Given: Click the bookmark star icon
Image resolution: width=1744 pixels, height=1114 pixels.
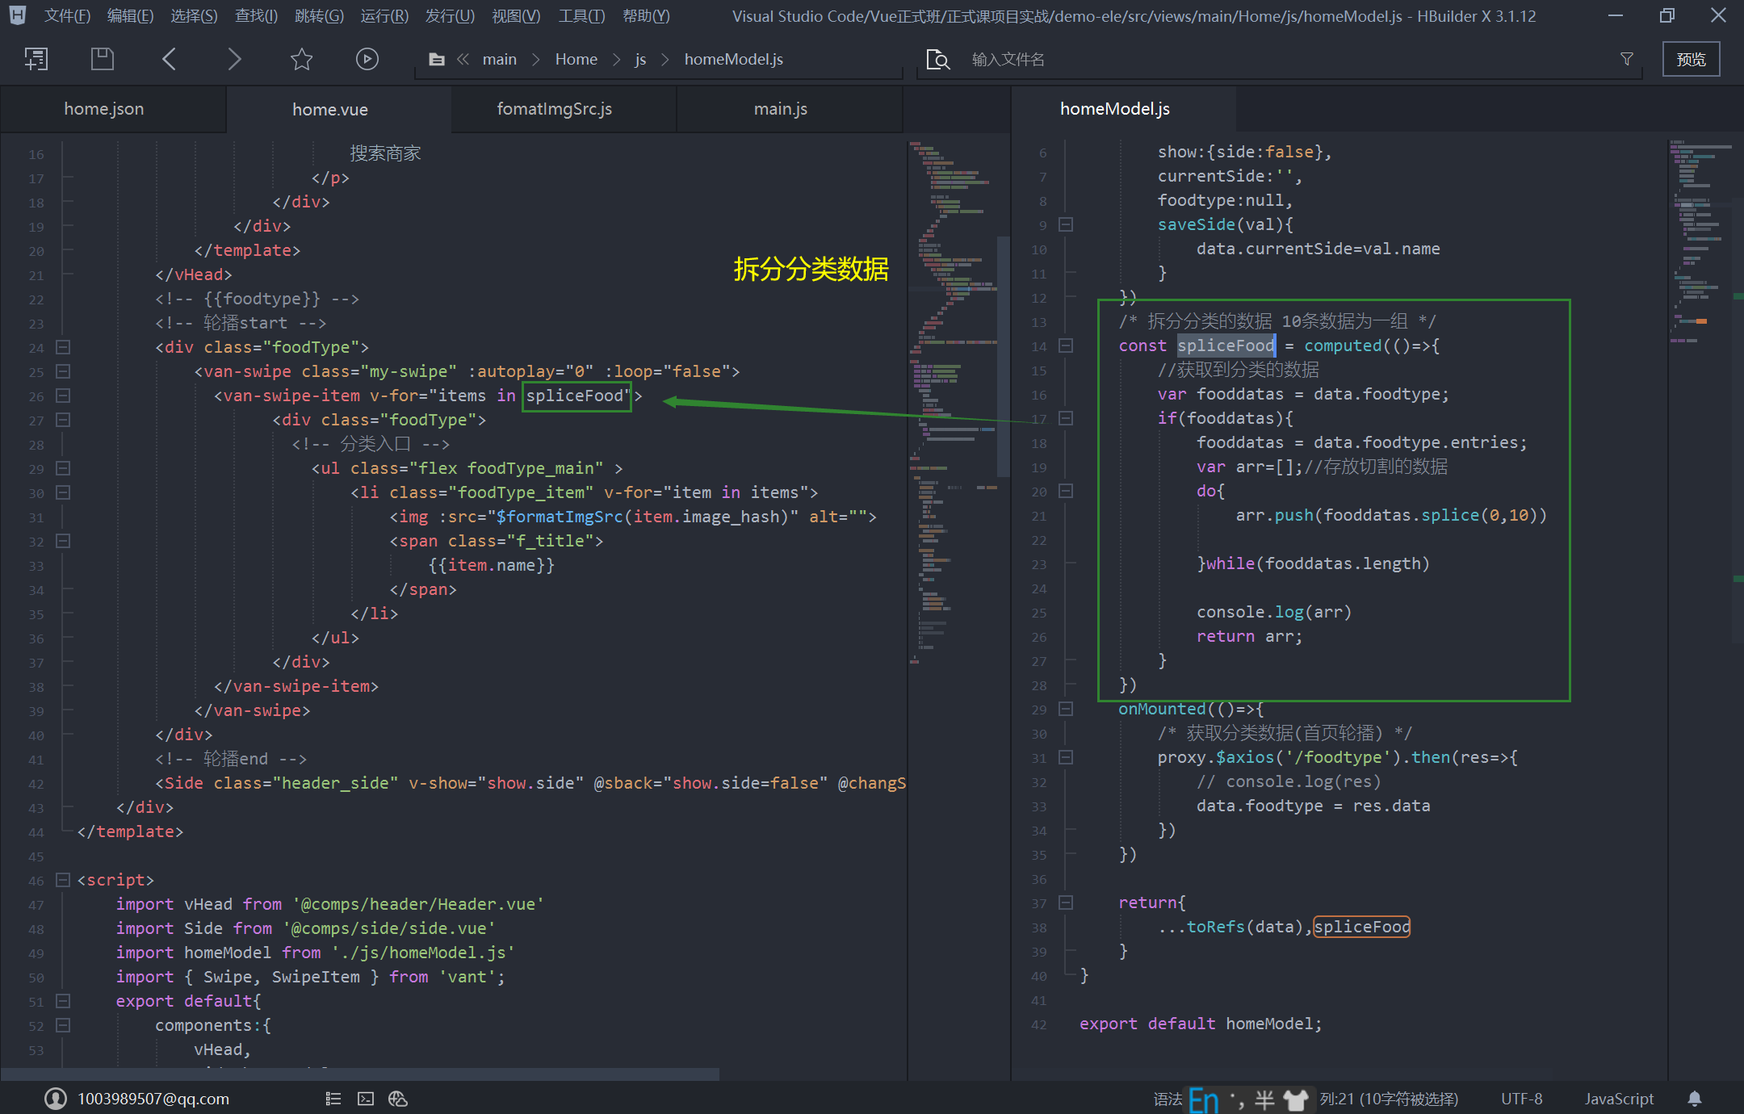Looking at the screenshot, I should [x=301, y=59].
